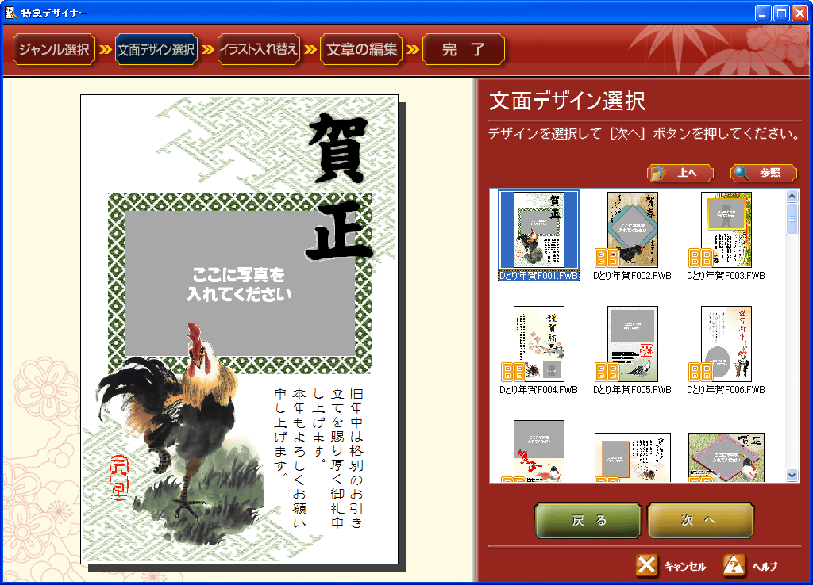Click the photo placeholder in the card preview
The image size is (813, 585).
pos(239,284)
